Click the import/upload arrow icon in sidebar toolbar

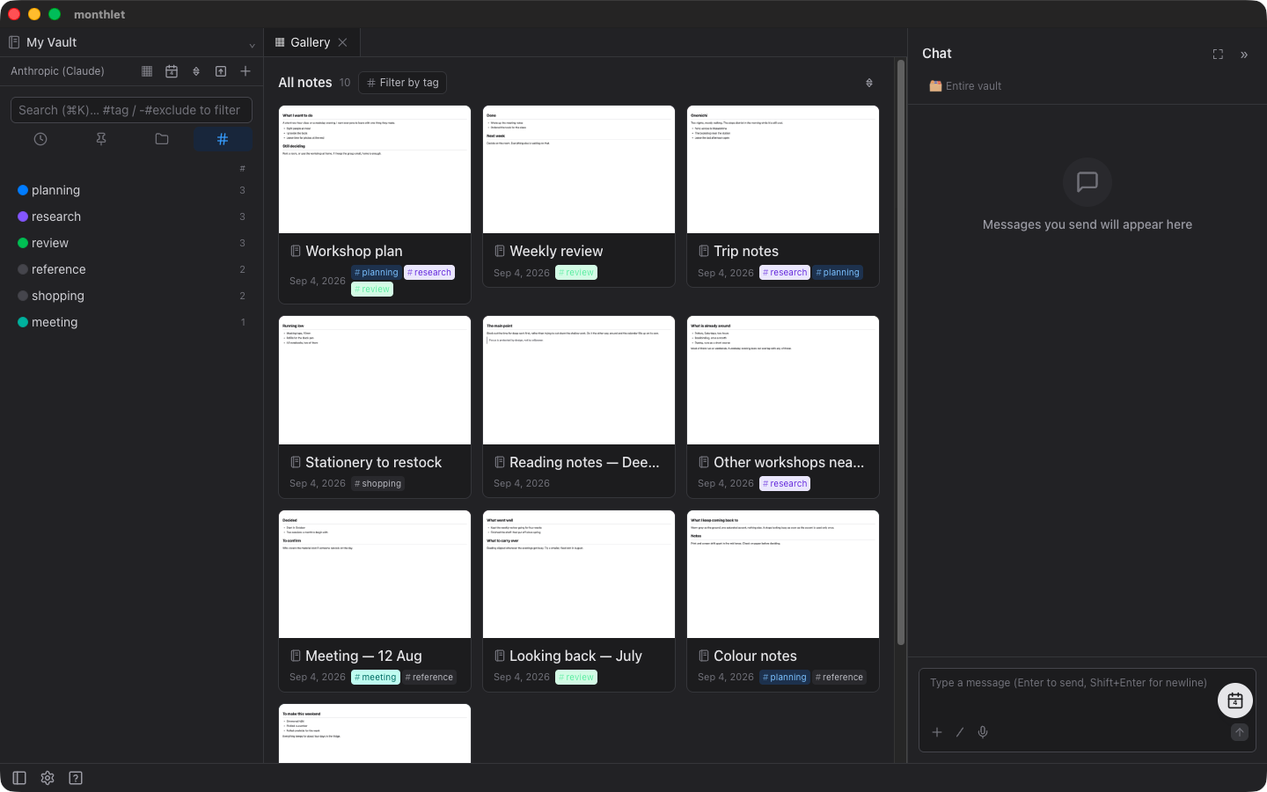tap(221, 71)
